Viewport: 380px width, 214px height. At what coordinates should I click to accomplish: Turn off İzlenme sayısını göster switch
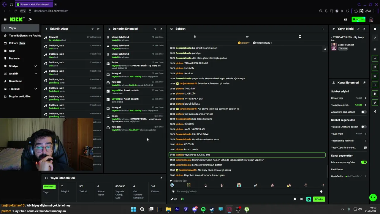[364, 162]
